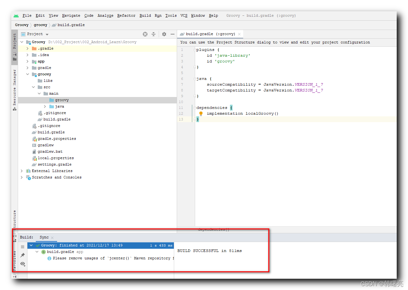Collapse the Groovy project root node

tap(22, 42)
